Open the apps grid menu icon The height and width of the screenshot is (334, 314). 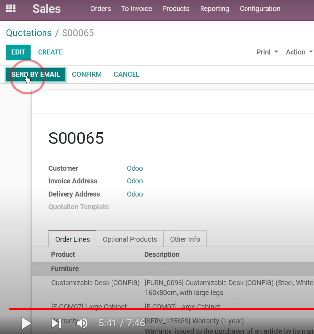(x=11, y=8)
